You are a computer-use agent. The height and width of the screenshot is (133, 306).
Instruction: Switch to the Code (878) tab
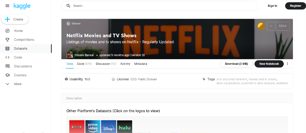pos(84,64)
